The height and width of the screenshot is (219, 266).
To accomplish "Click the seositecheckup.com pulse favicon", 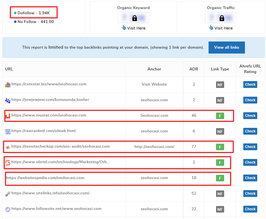I will coord(8,147).
